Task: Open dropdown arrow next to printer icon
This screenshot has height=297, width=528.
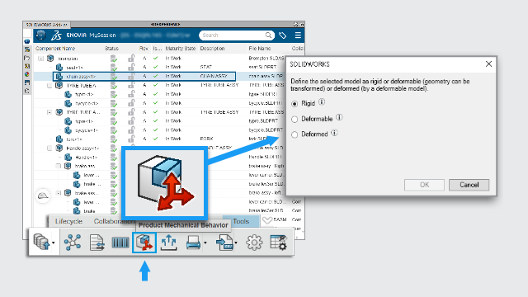Action: pyautogui.click(x=205, y=243)
